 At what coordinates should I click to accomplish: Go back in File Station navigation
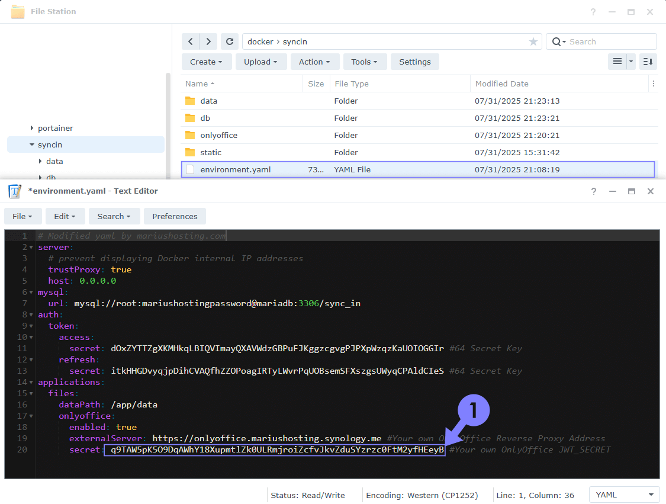click(x=191, y=41)
